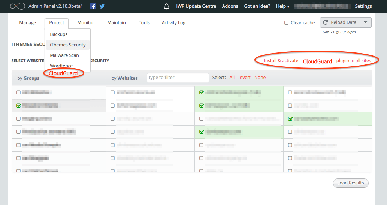The height and width of the screenshot is (205, 387).
Task: Open the Facebook page icon
Action: (x=93, y=6)
